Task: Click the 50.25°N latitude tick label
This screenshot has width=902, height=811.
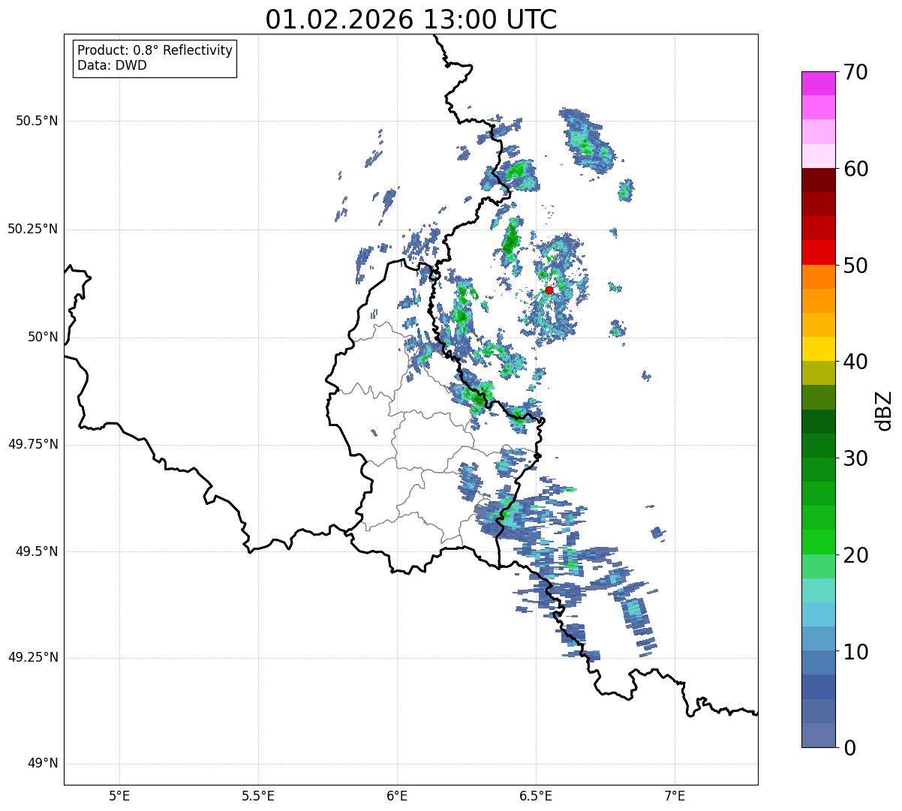Action: click(x=33, y=229)
